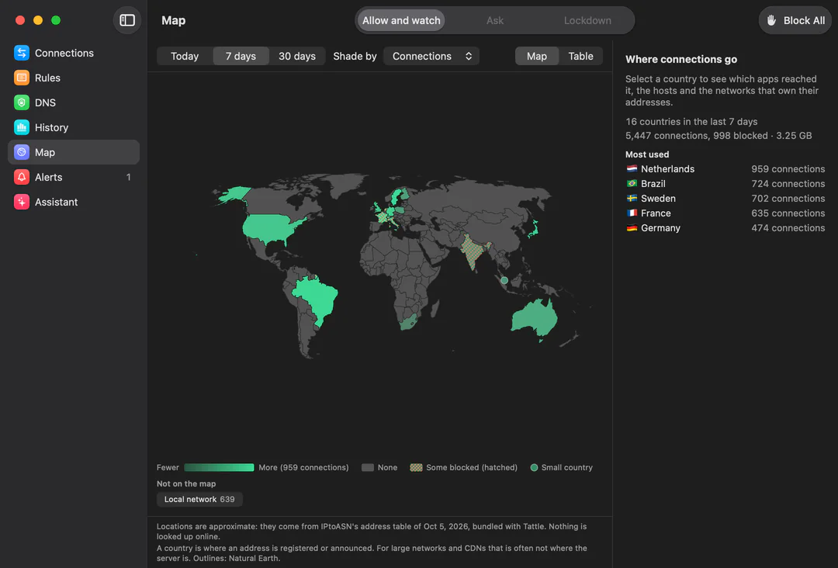The height and width of the screenshot is (568, 838).
Task: Open the Alerts bell icon
Action: coord(22,177)
